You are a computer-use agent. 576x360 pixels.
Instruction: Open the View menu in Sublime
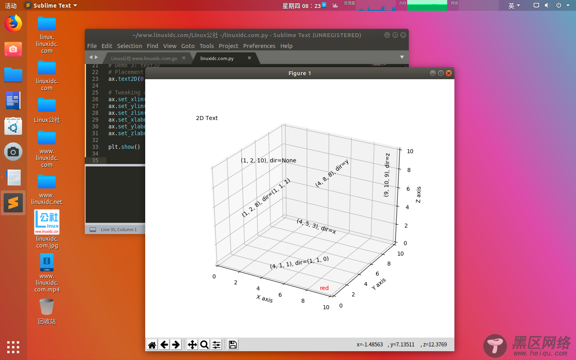tap(170, 46)
